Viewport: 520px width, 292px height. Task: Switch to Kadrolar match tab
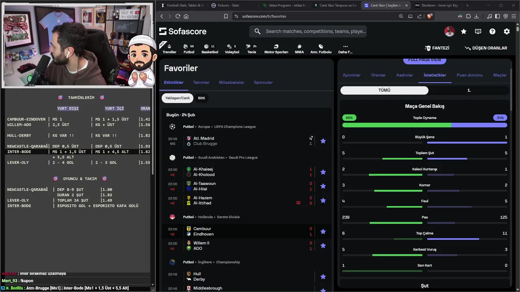[x=405, y=75]
